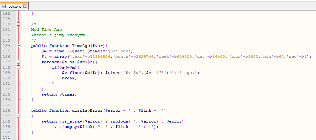Select line 156 via its line number
This screenshot has width=316, height=140.
(x=6, y=57)
